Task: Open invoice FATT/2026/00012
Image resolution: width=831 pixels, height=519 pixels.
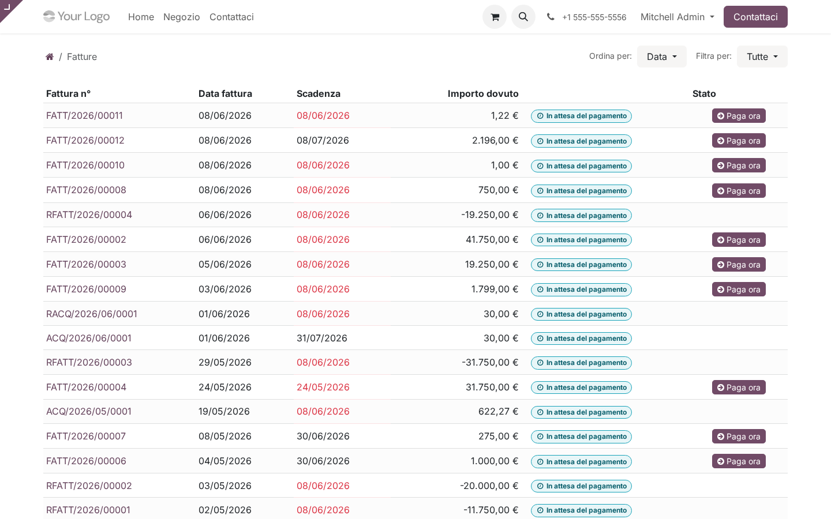Action: tap(85, 140)
